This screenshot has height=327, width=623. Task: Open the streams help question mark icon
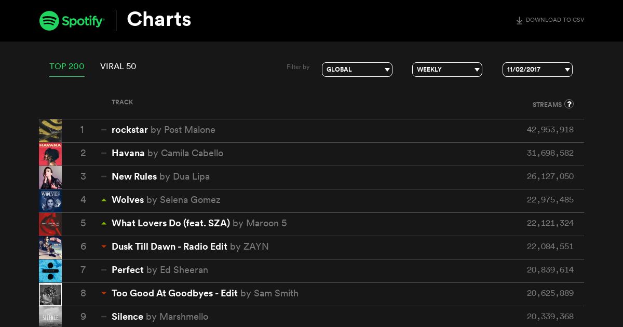pyautogui.click(x=569, y=104)
